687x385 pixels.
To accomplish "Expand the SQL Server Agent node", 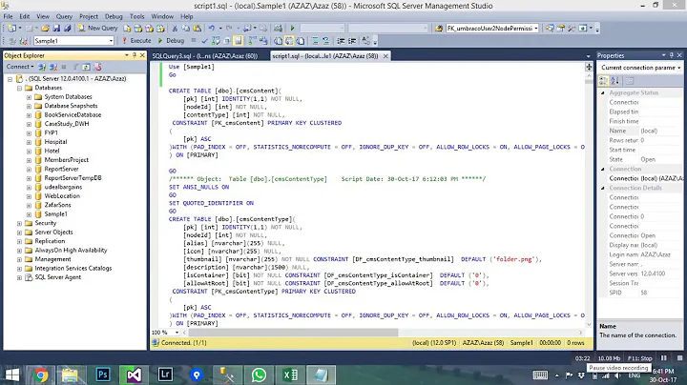I will (19, 277).
